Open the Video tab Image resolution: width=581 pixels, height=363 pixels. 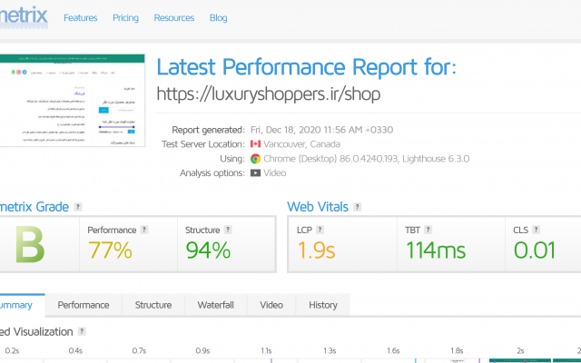(x=271, y=305)
